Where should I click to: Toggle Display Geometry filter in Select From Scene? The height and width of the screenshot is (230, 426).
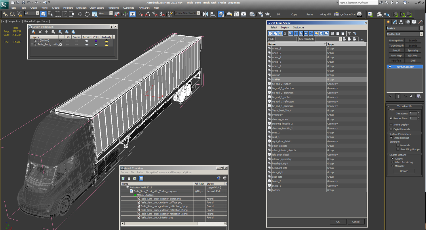point(270,34)
